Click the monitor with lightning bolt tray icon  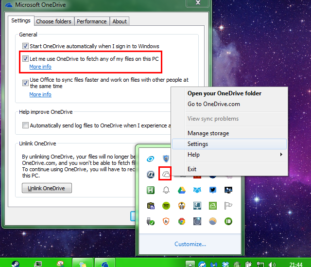(197, 206)
